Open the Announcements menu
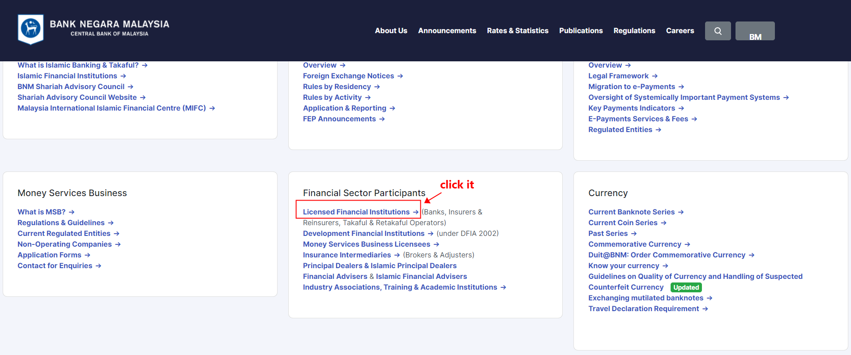Viewport: 851px width, 355px height. pyautogui.click(x=447, y=30)
